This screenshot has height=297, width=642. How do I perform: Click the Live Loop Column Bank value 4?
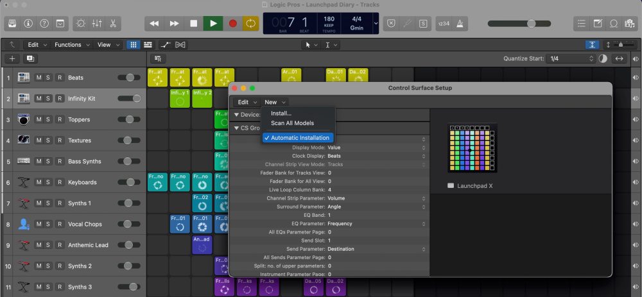329,190
